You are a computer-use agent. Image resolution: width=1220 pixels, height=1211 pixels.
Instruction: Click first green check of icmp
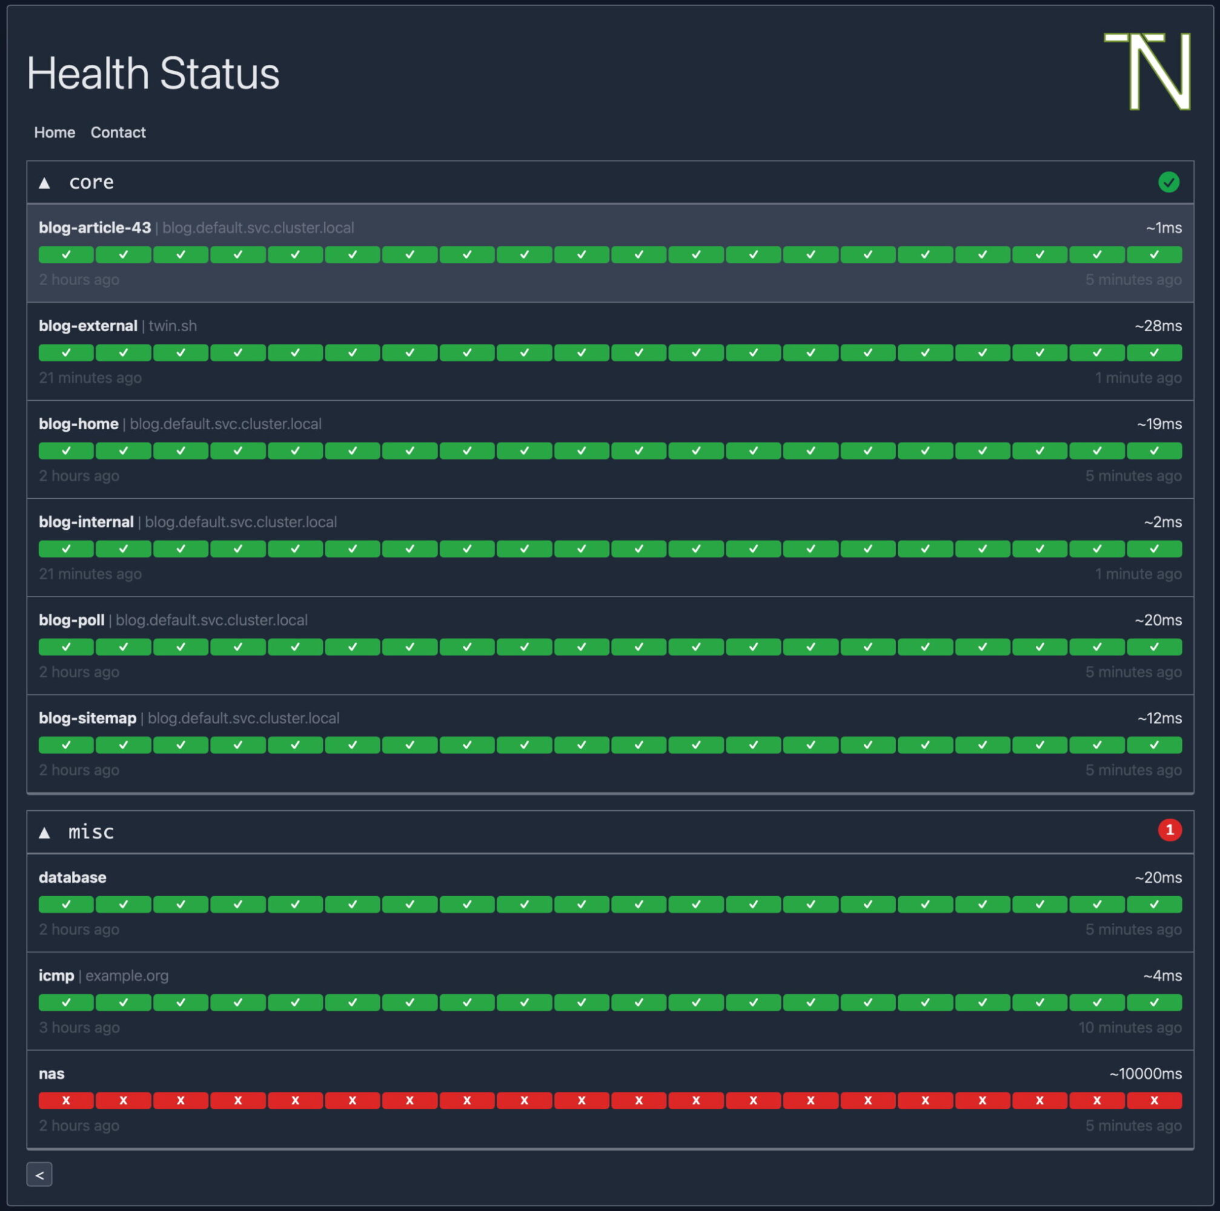[66, 1003]
